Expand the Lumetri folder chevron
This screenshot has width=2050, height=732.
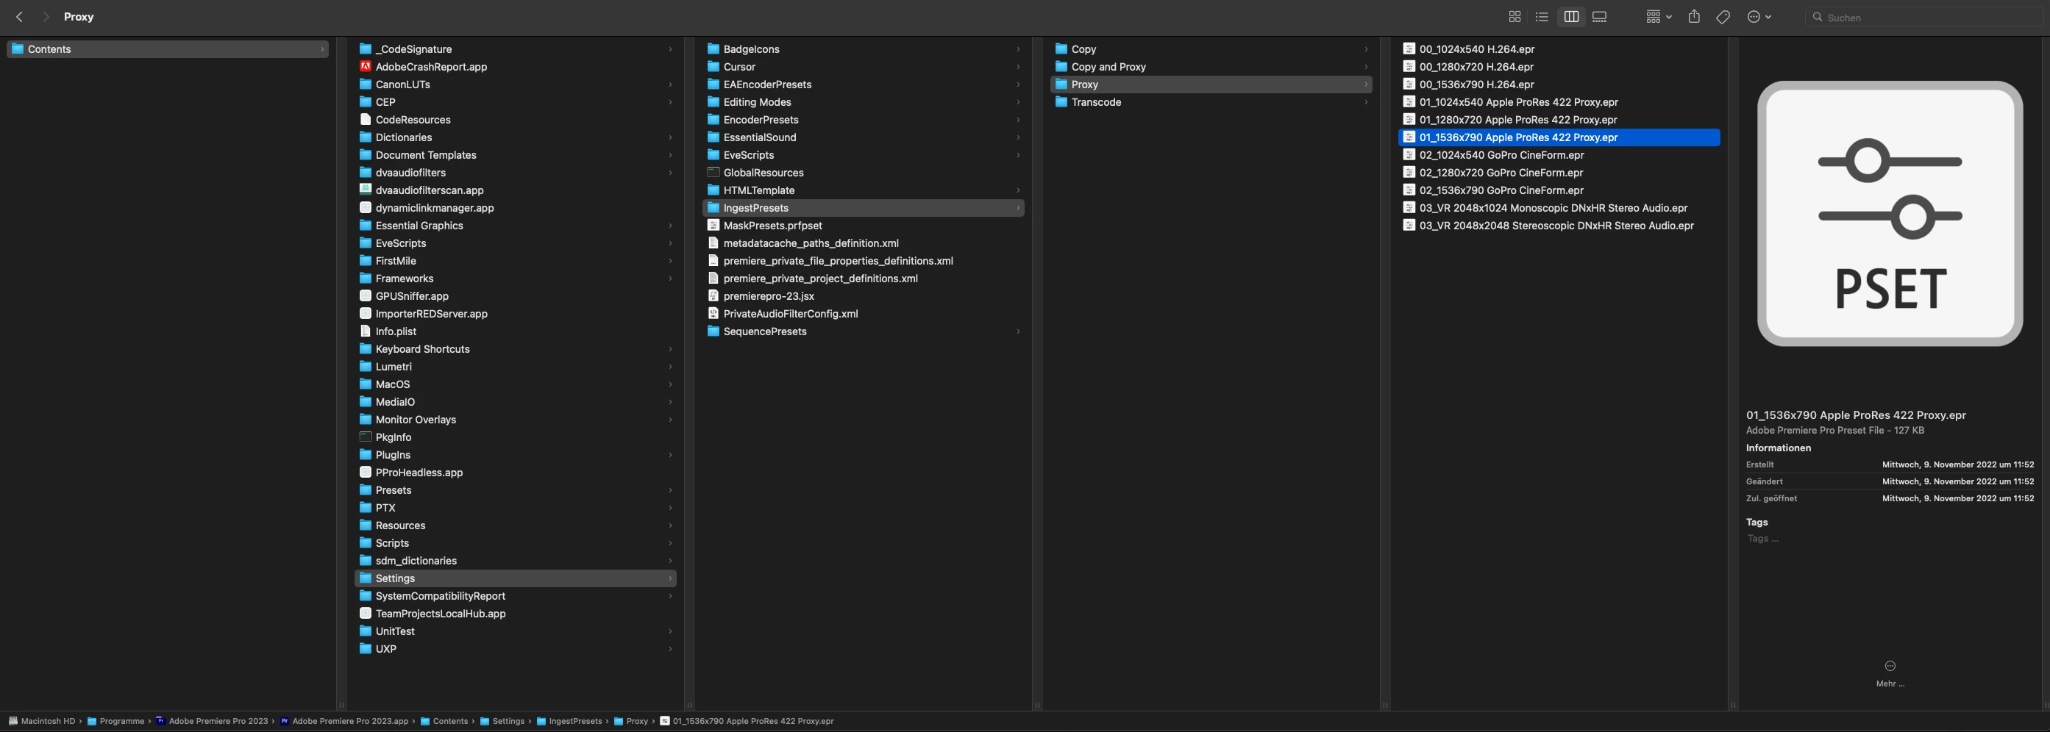(670, 367)
